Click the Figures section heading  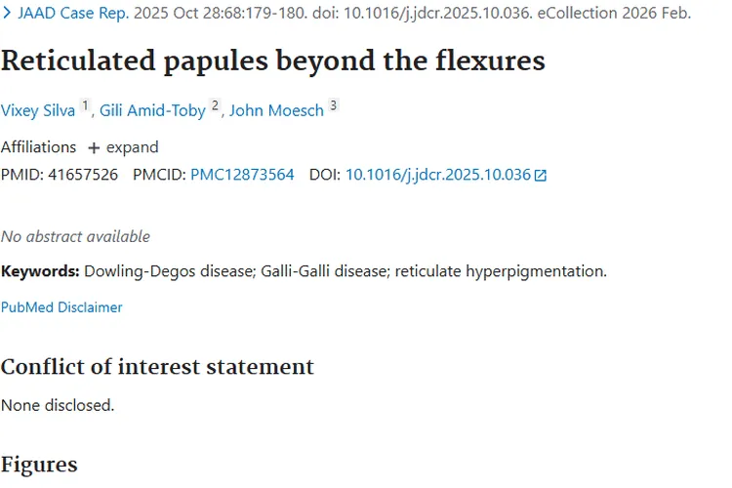39,464
